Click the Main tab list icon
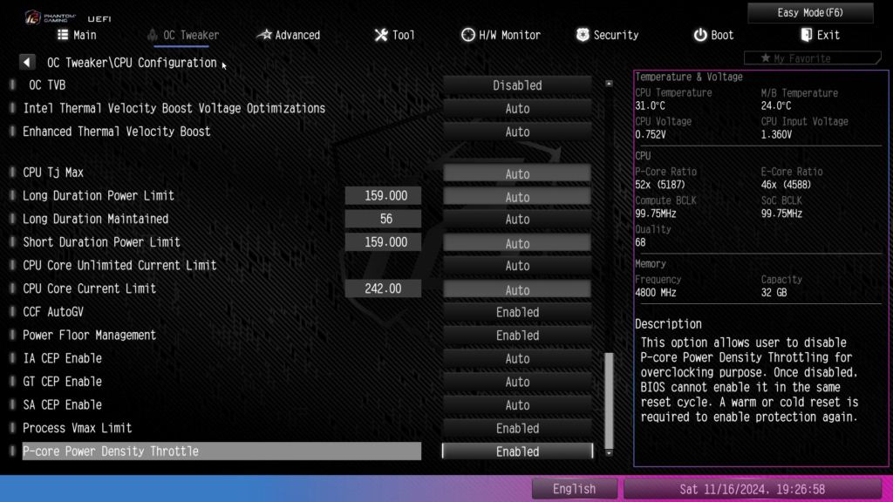The height and width of the screenshot is (502, 893). pos(63,35)
